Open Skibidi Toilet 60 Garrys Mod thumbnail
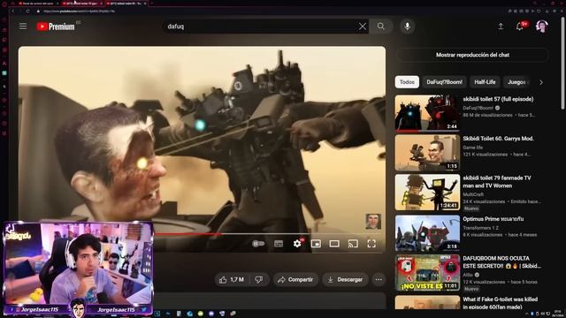Image resolution: width=566 pixels, height=318 pixels. click(x=427, y=153)
